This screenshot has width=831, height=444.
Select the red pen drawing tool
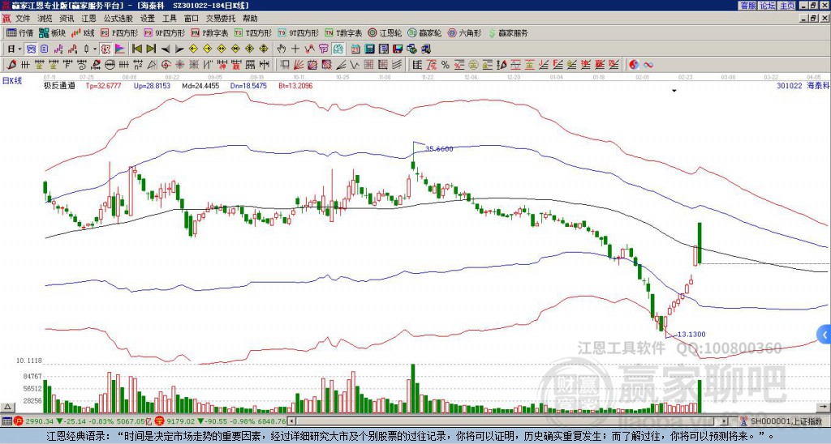pos(11,65)
